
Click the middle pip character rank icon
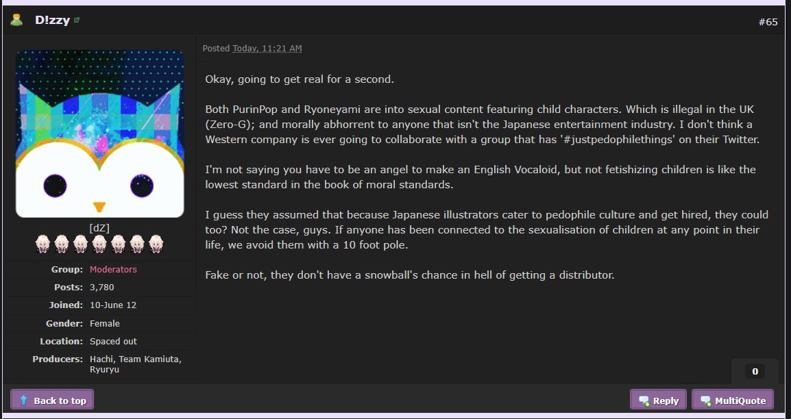click(x=99, y=244)
